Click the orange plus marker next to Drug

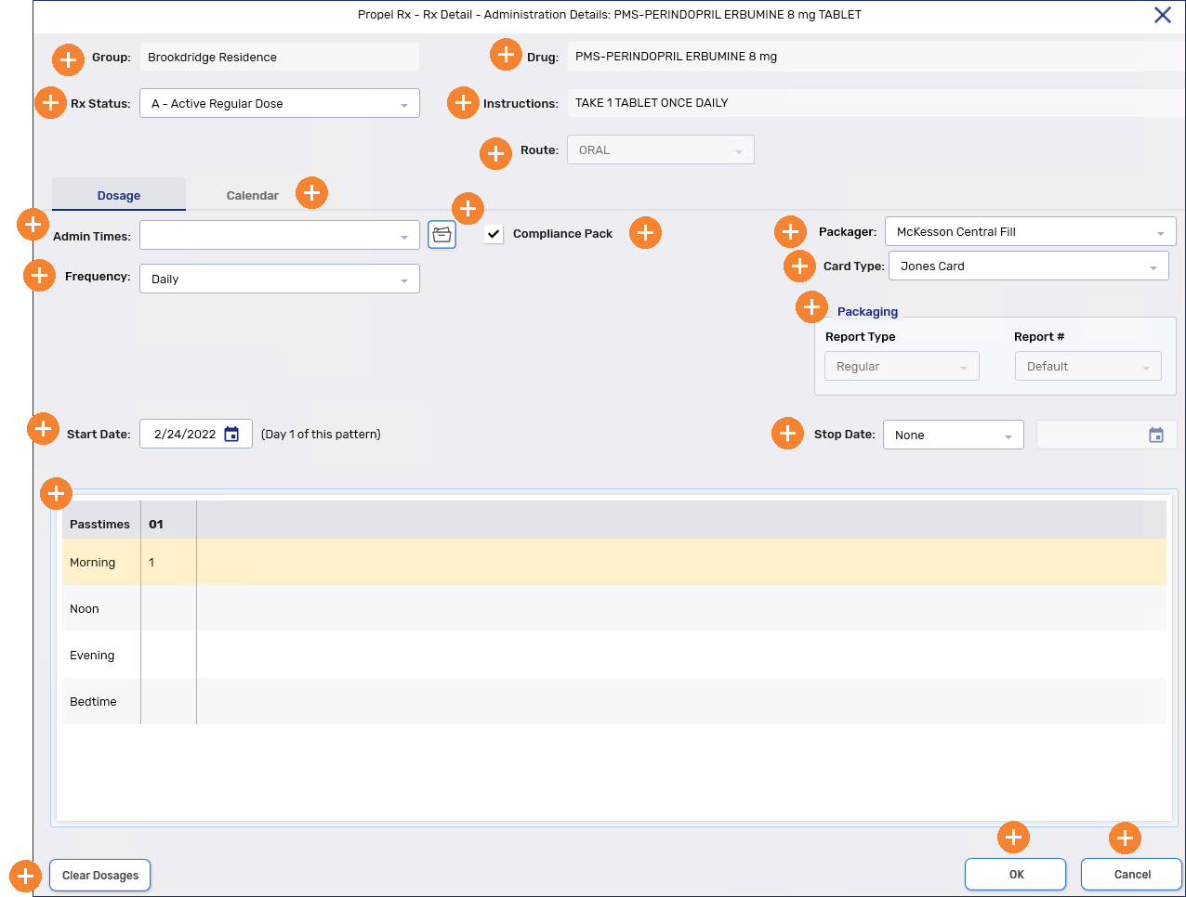coord(506,55)
